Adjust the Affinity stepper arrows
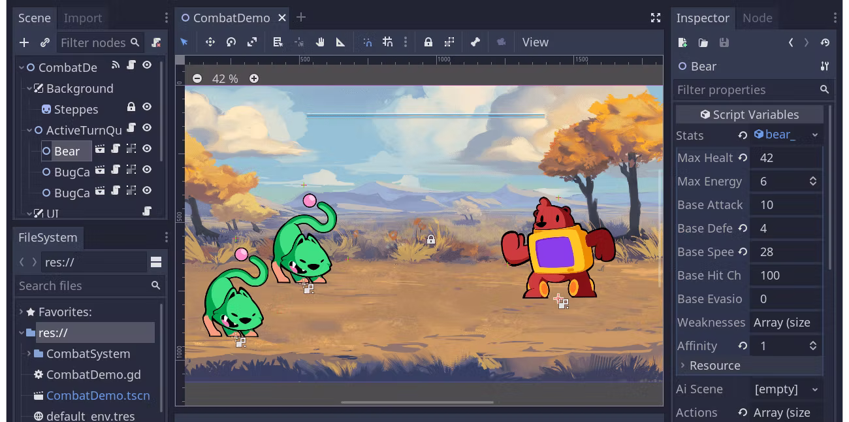 (x=813, y=346)
